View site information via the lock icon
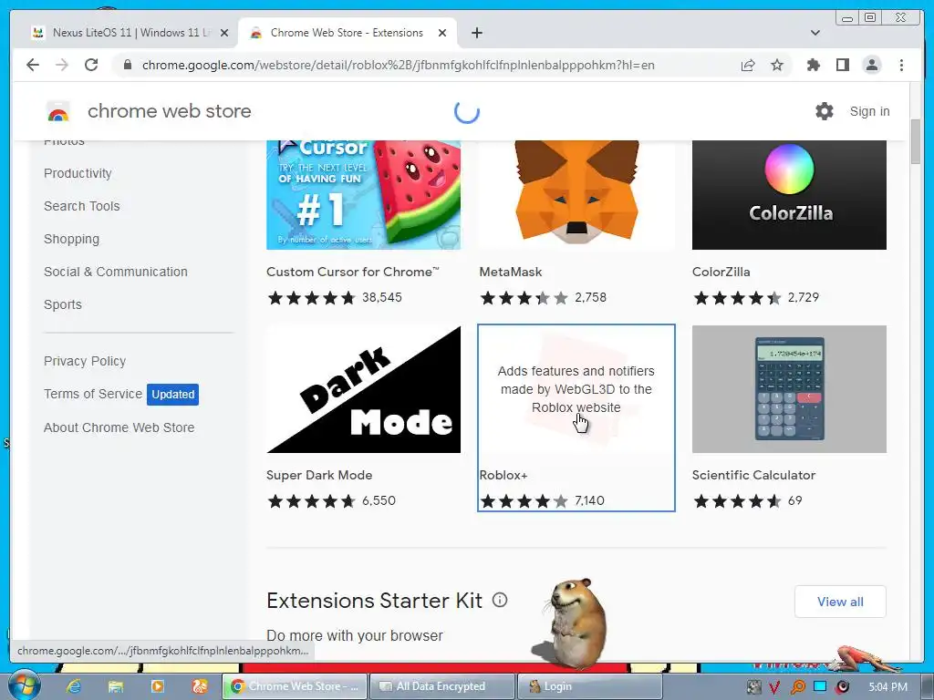The height and width of the screenshot is (700, 934). tap(127, 65)
